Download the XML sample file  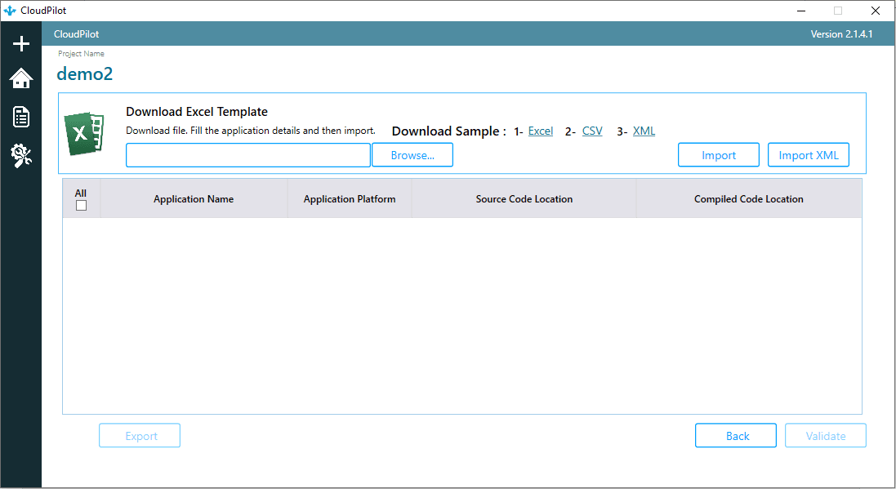pyautogui.click(x=644, y=131)
